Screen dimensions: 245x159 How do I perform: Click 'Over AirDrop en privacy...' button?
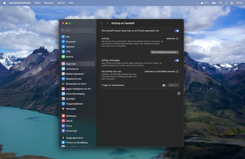pos(165,52)
